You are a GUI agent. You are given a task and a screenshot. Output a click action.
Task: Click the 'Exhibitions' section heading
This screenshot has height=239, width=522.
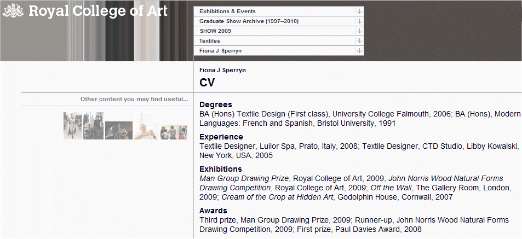click(221, 169)
